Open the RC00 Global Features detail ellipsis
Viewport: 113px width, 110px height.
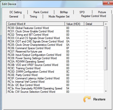tap(87, 28)
